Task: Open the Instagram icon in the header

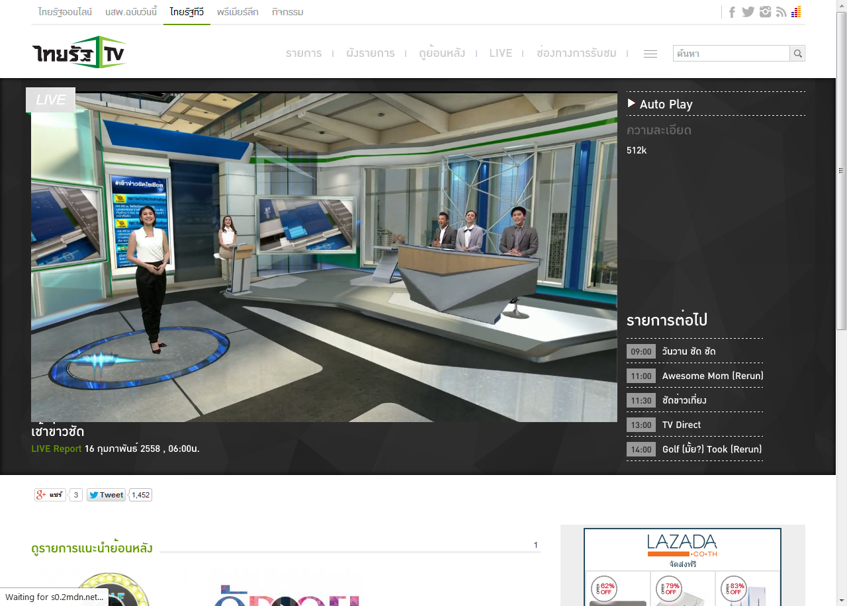Action: pyautogui.click(x=766, y=12)
